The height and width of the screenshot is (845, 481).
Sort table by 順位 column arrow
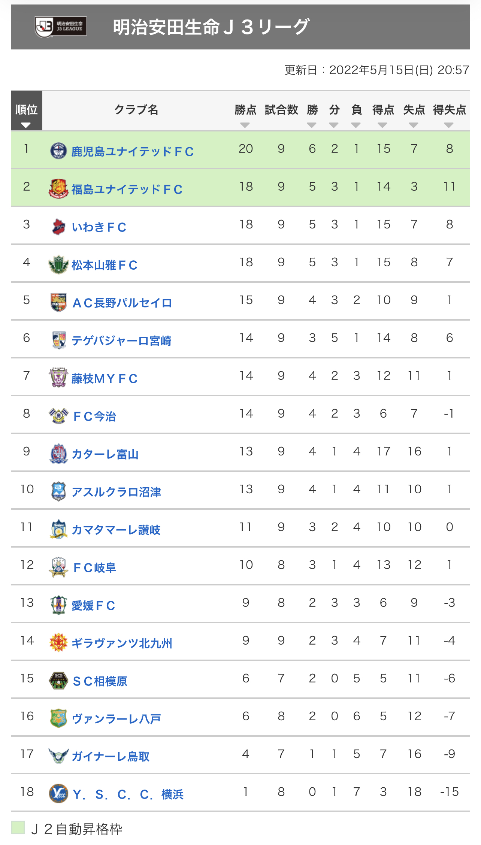(x=26, y=125)
